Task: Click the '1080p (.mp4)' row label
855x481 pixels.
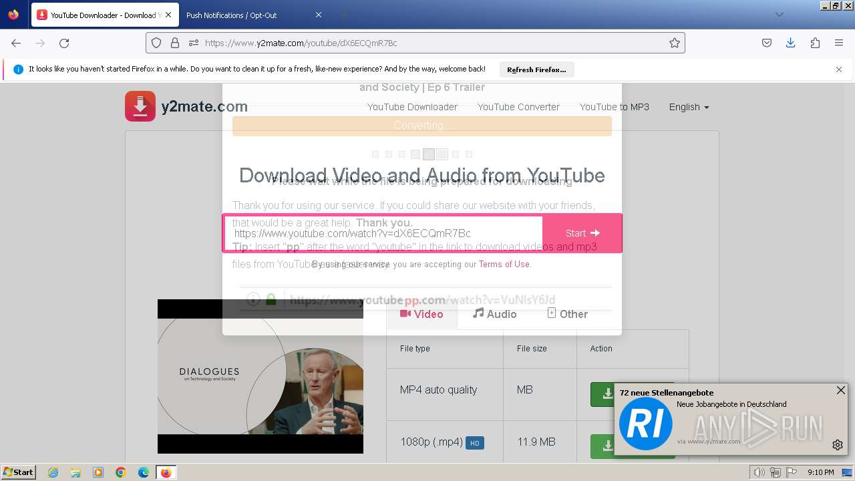Action: point(432,442)
